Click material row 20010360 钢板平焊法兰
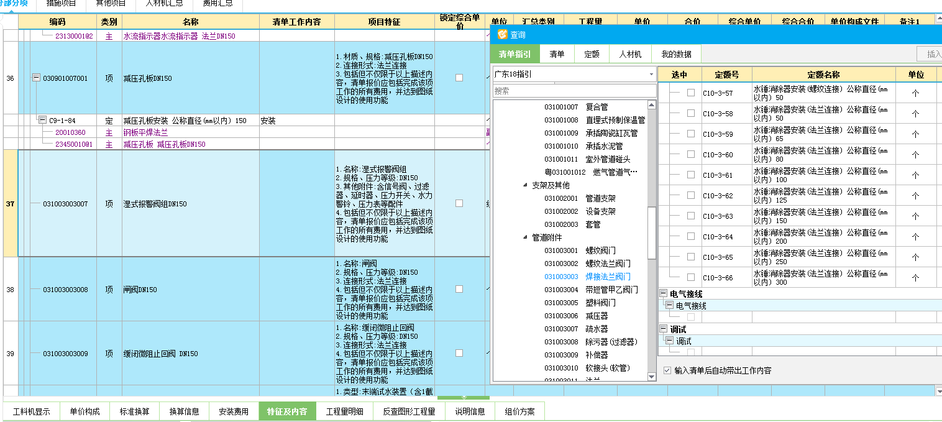Screen dimensions: 942x422 click(x=145, y=132)
